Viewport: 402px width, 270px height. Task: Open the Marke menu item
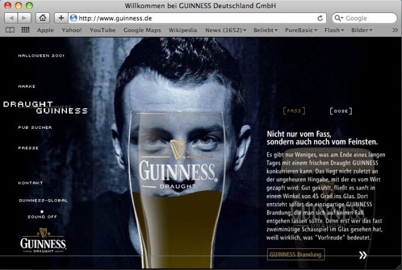tap(27, 87)
